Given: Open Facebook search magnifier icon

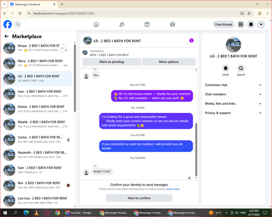Looking at the screenshot, I should click(18, 24).
